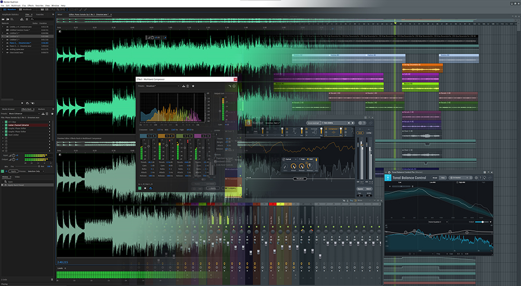Mark Multiband Compressor preset as favorite star
The image size is (521, 286).
[x=193, y=86]
